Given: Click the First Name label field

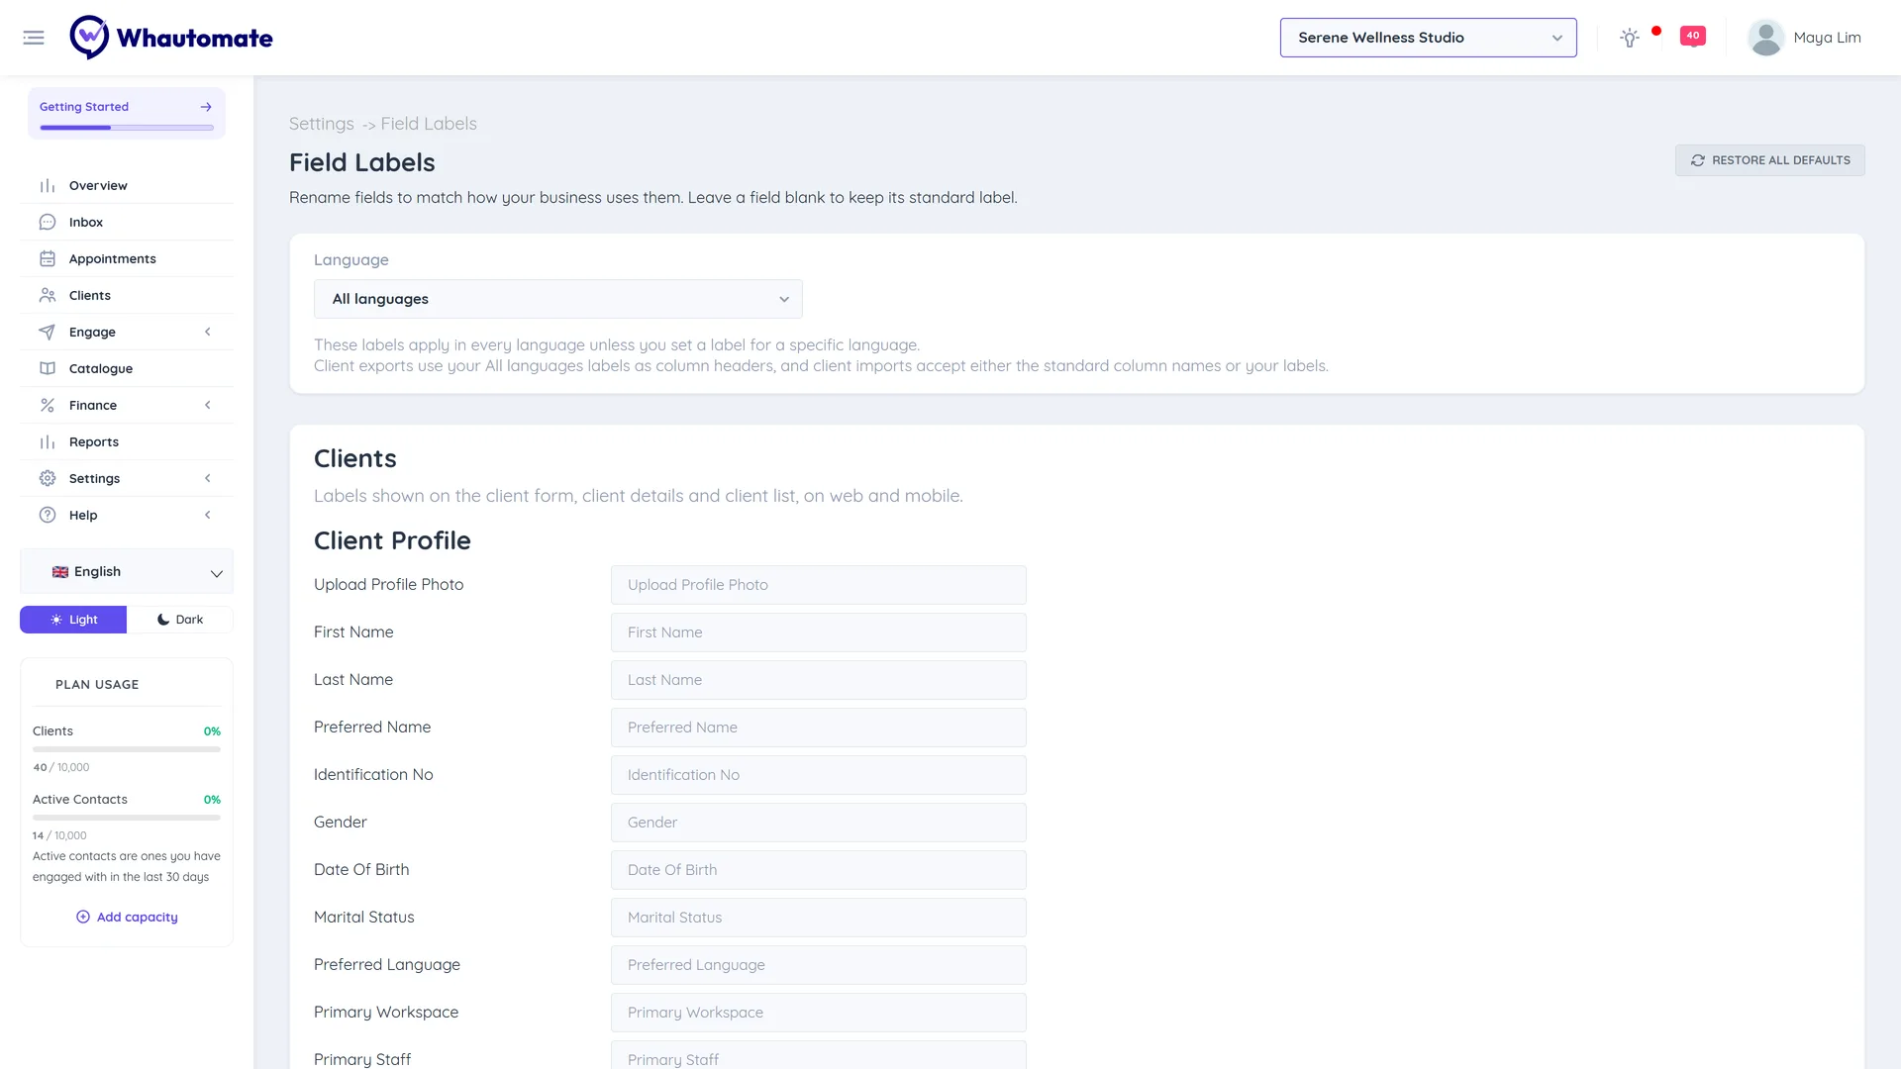Looking at the screenshot, I should (818, 632).
